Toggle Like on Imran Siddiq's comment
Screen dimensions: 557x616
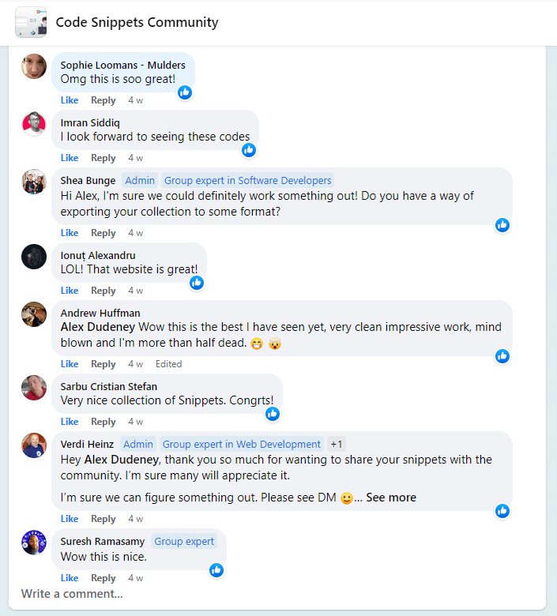point(70,158)
